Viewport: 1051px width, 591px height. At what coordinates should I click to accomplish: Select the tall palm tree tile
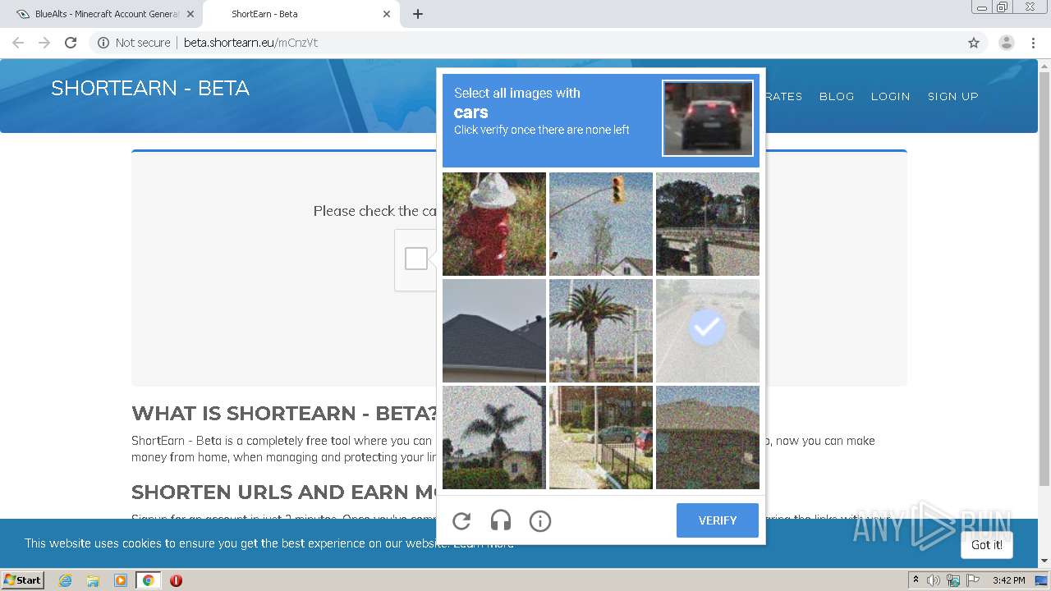click(x=601, y=331)
